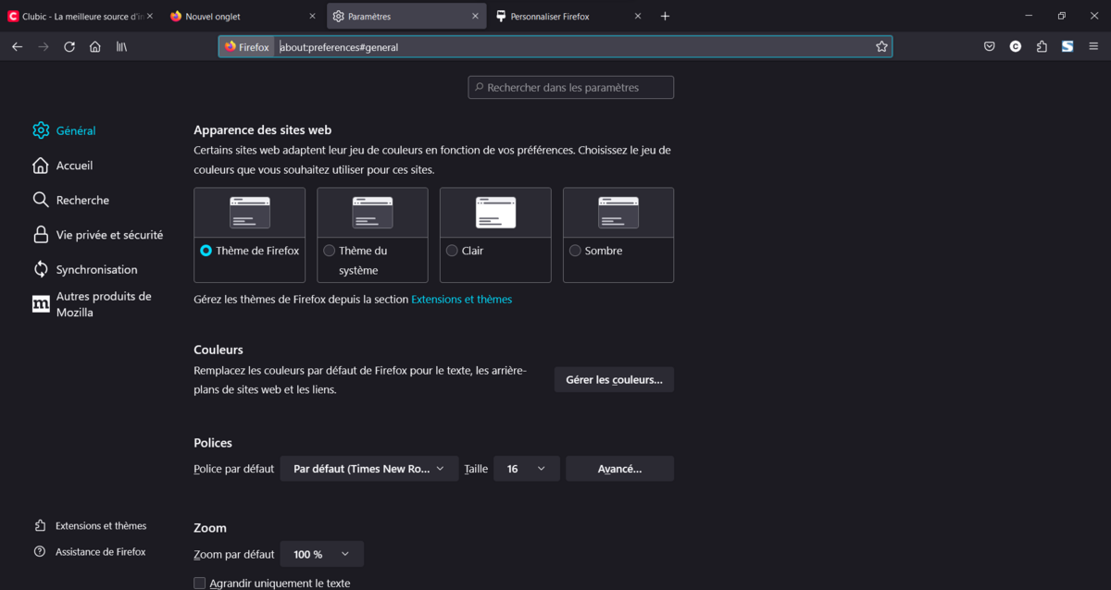This screenshot has height=590, width=1111.
Task: Open the Pocket save icon
Action: click(990, 46)
